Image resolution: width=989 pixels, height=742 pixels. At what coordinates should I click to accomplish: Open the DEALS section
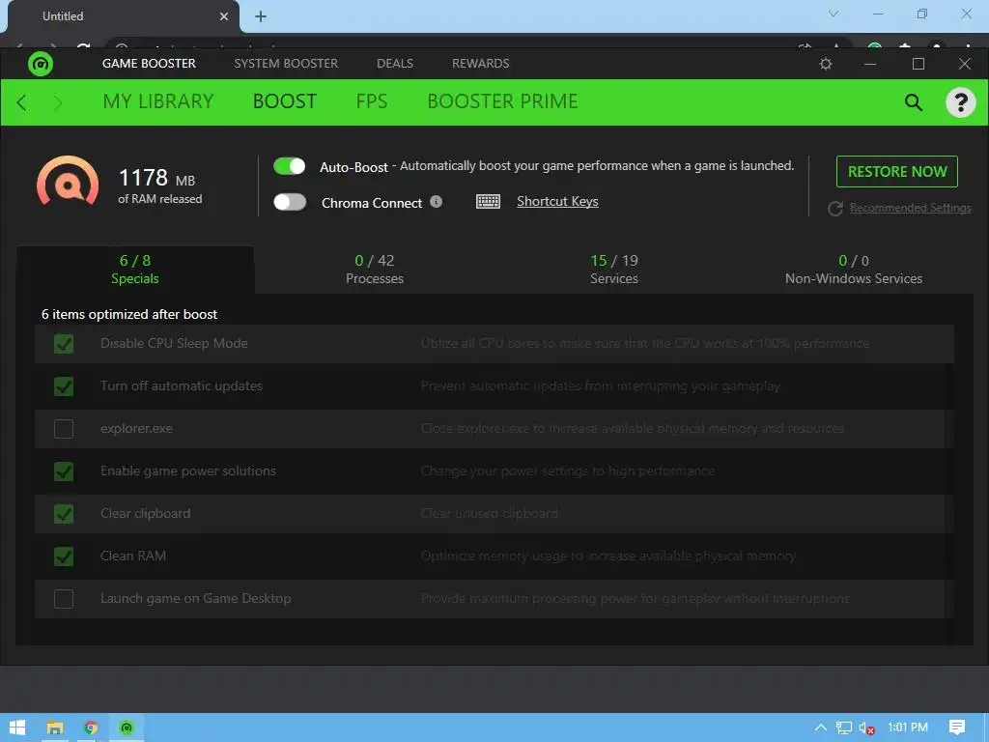click(x=395, y=64)
